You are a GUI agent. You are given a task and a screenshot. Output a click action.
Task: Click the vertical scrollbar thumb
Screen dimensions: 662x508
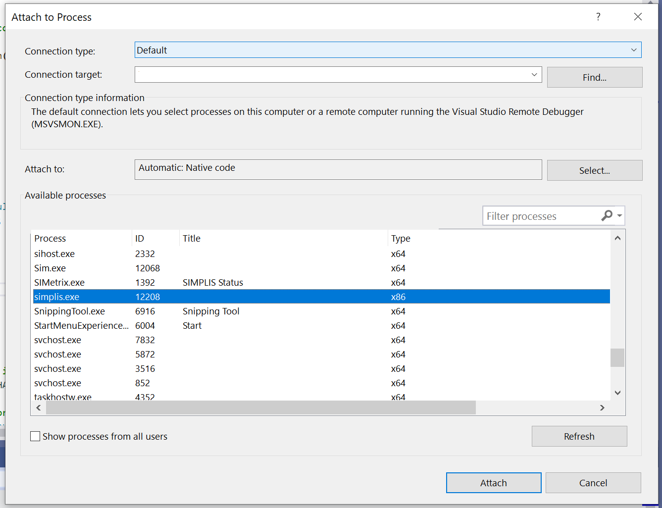click(617, 357)
